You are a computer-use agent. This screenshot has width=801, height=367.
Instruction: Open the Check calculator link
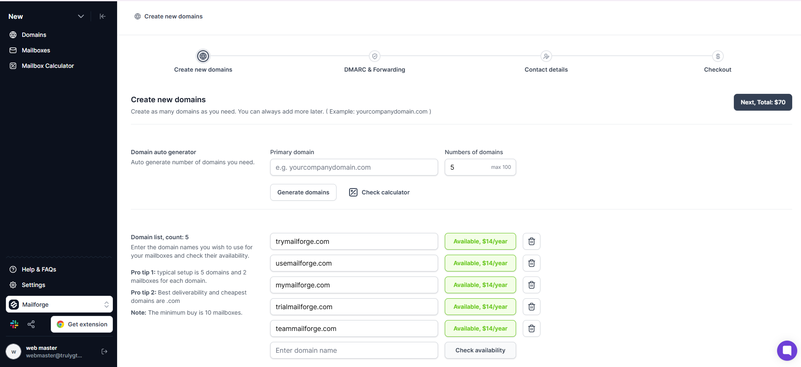tap(379, 192)
